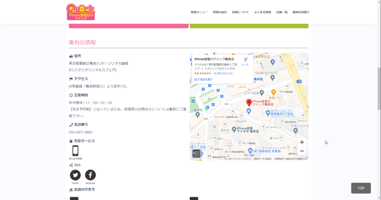This screenshot has width=381, height=200.
Task: Click the parking P marker on map
Action: [x=273, y=62]
